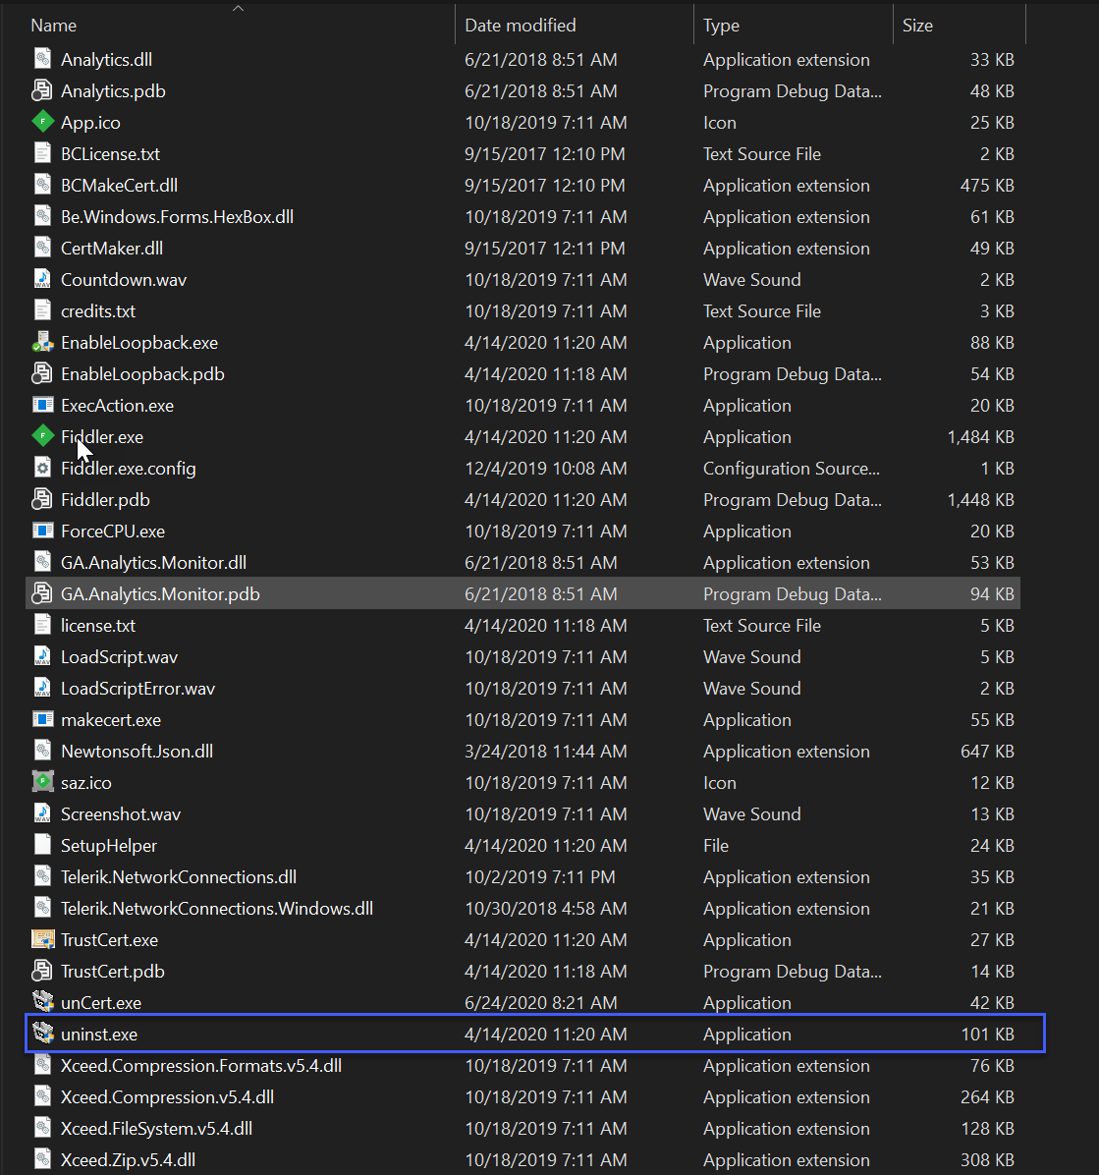Viewport: 1099px width, 1175px height.
Task: Select the Xceed.Compression.v5.4.dll file name
Action: [168, 1097]
